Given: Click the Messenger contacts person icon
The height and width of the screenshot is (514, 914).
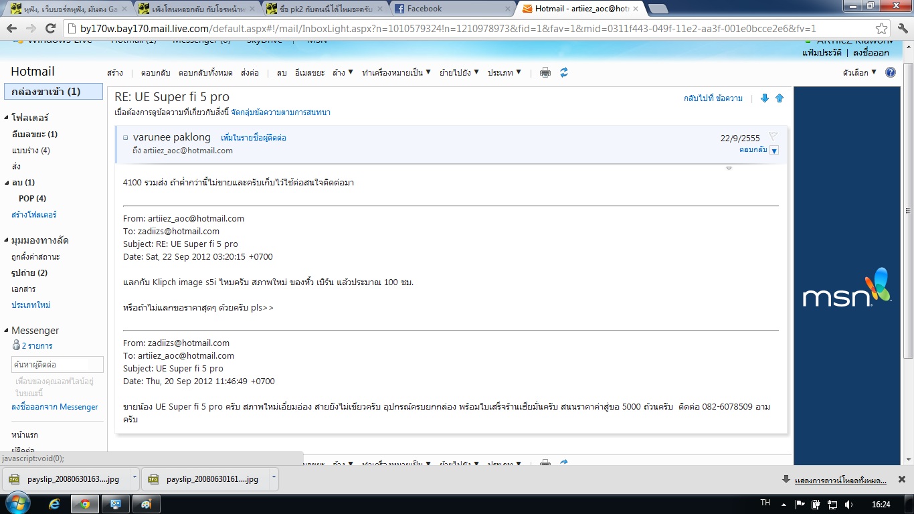Looking at the screenshot, I should [x=17, y=345].
